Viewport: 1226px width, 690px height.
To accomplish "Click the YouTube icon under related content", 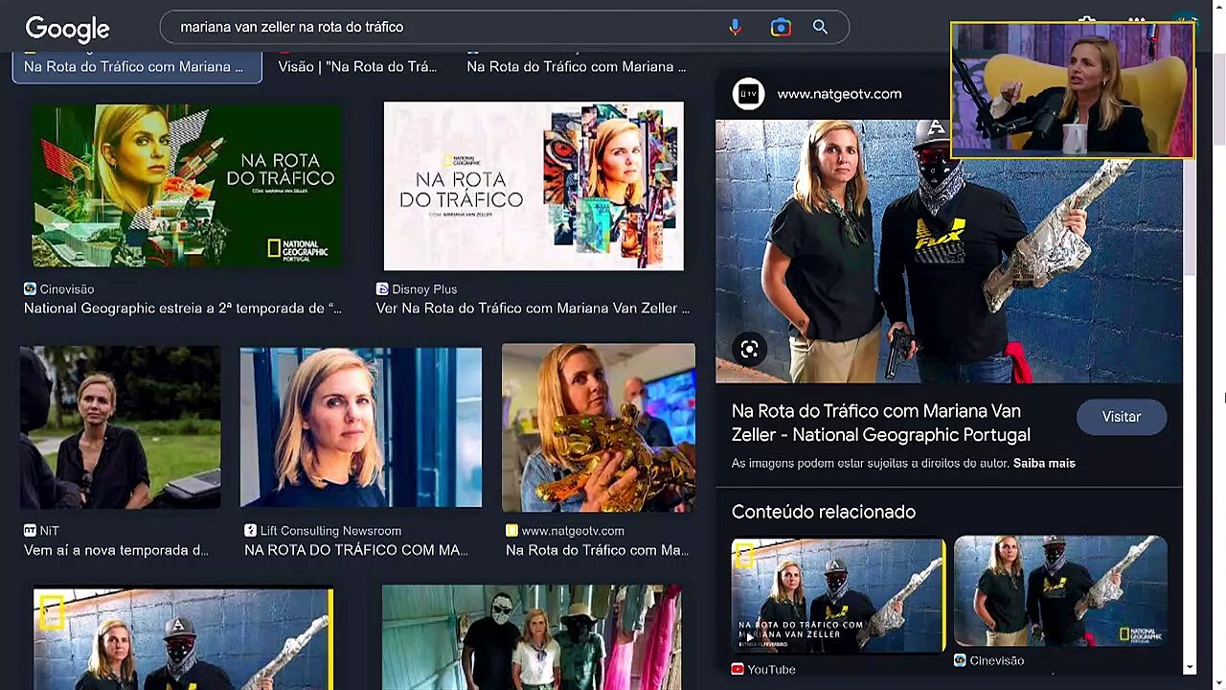I will [x=738, y=669].
